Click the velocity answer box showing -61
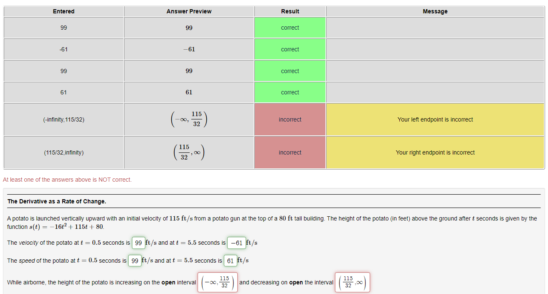This screenshot has height=294, width=548. click(x=236, y=243)
